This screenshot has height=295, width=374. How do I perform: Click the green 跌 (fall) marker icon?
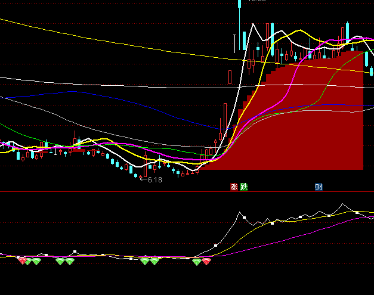243,187
